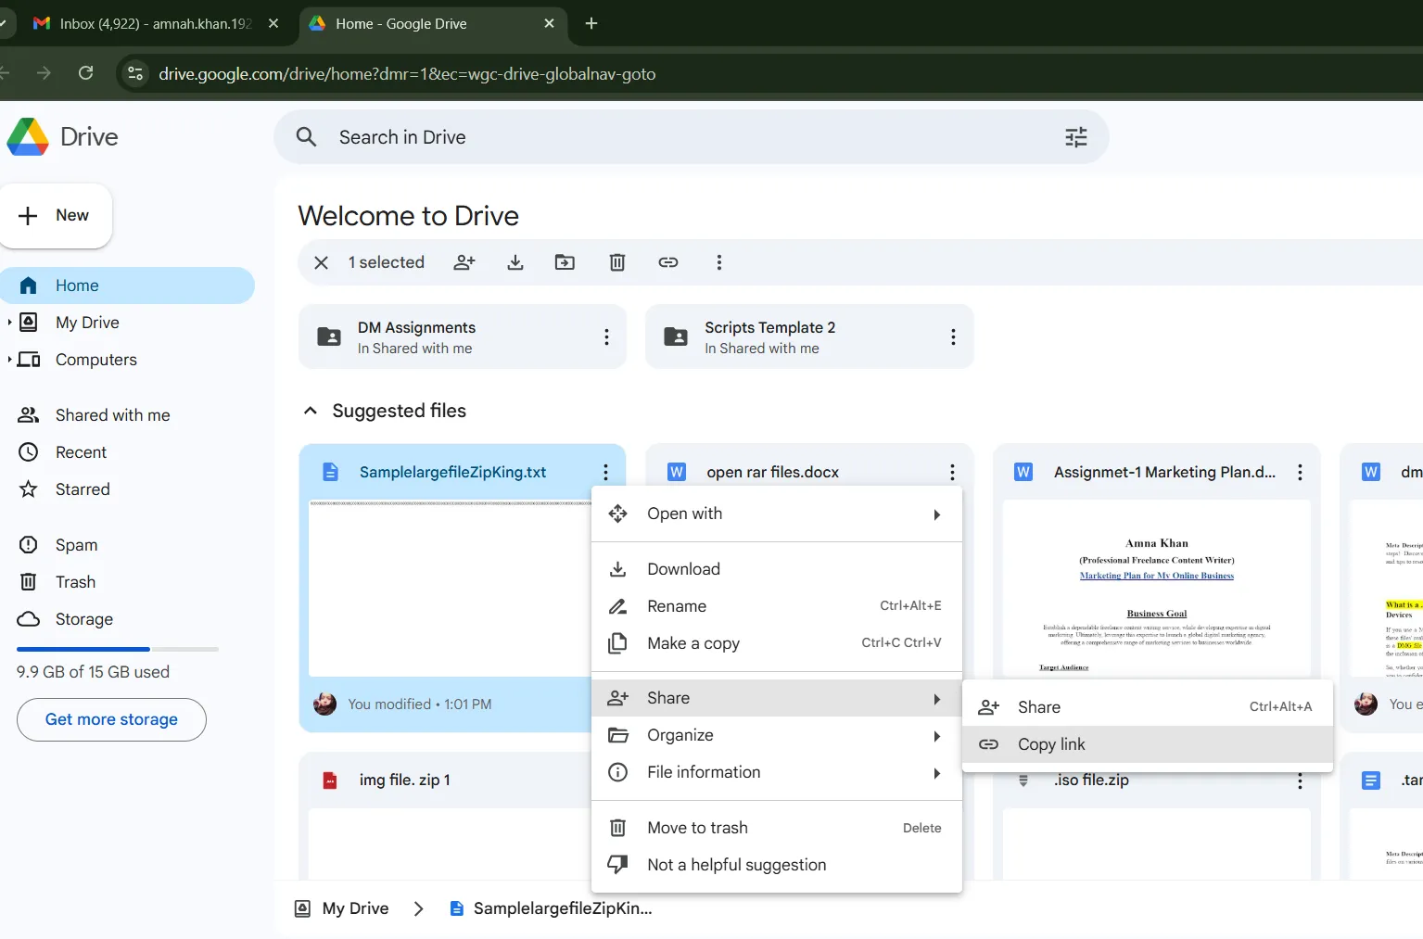This screenshot has width=1423, height=939.
Task: Select Download in context menu
Action: coord(777,569)
